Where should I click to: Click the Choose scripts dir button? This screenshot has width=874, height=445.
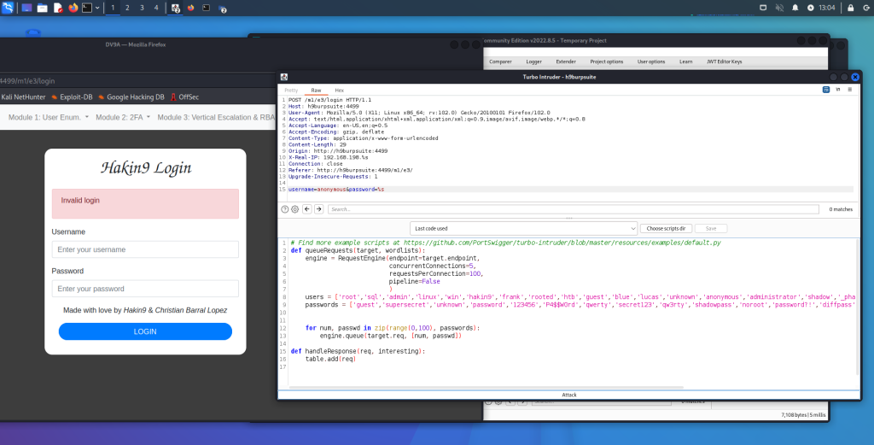(666, 229)
